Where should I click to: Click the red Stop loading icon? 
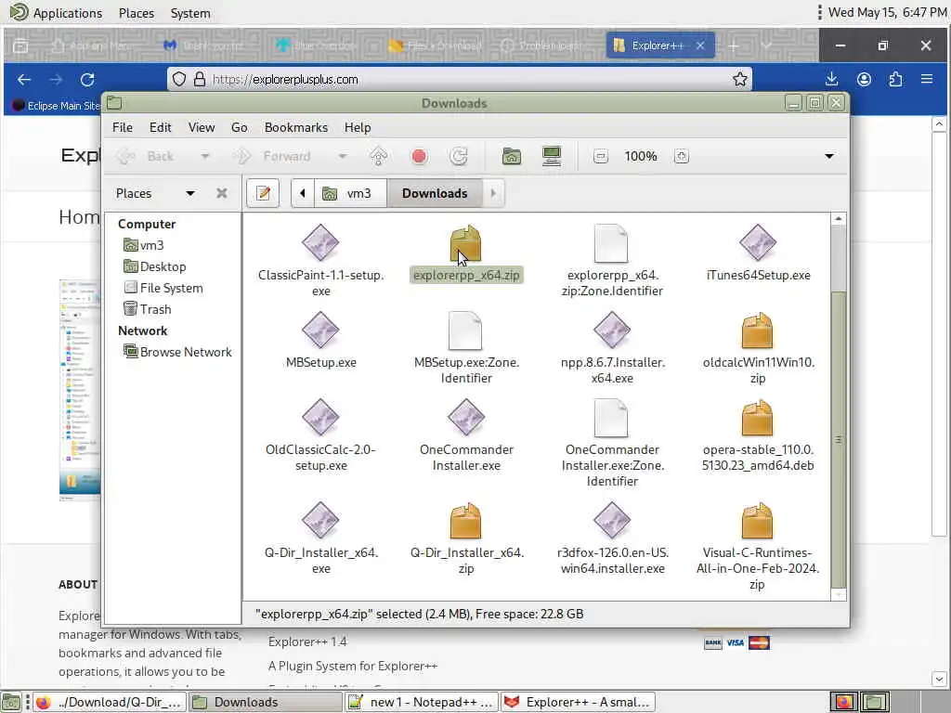(x=419, y=156)
